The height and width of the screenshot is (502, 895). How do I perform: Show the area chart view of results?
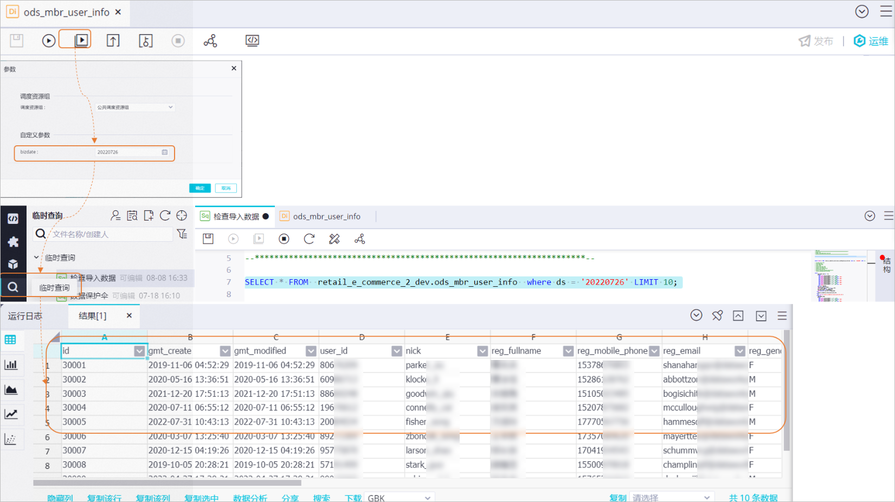[10, 389]
